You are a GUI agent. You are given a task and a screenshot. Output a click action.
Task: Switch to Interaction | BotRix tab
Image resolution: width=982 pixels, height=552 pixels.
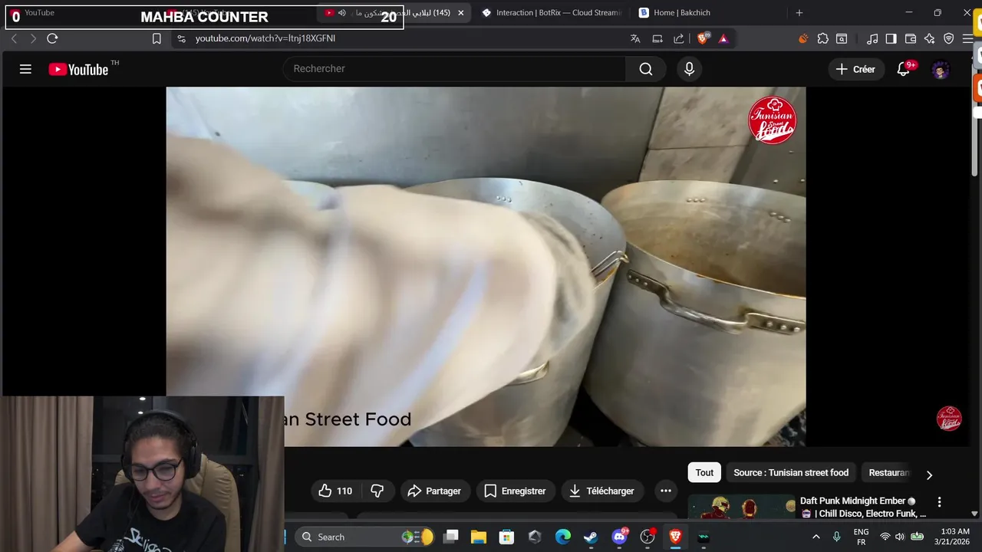point(552,13)
